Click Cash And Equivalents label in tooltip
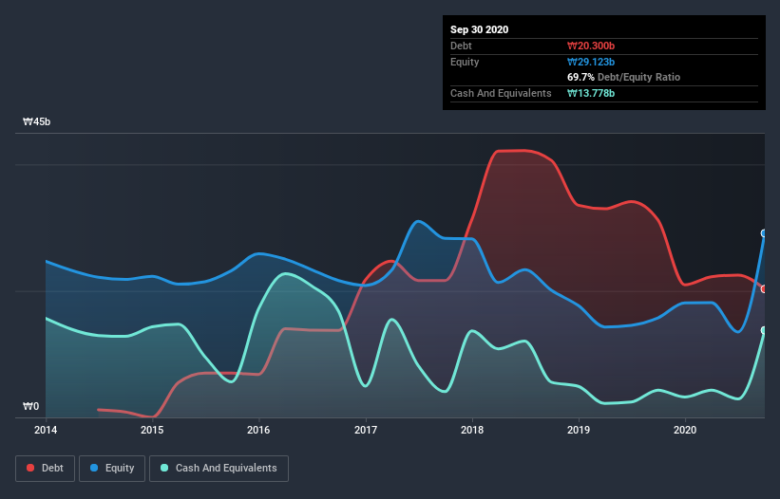The height and width of the screenshot is (499, 780). (x=501, y=93)
